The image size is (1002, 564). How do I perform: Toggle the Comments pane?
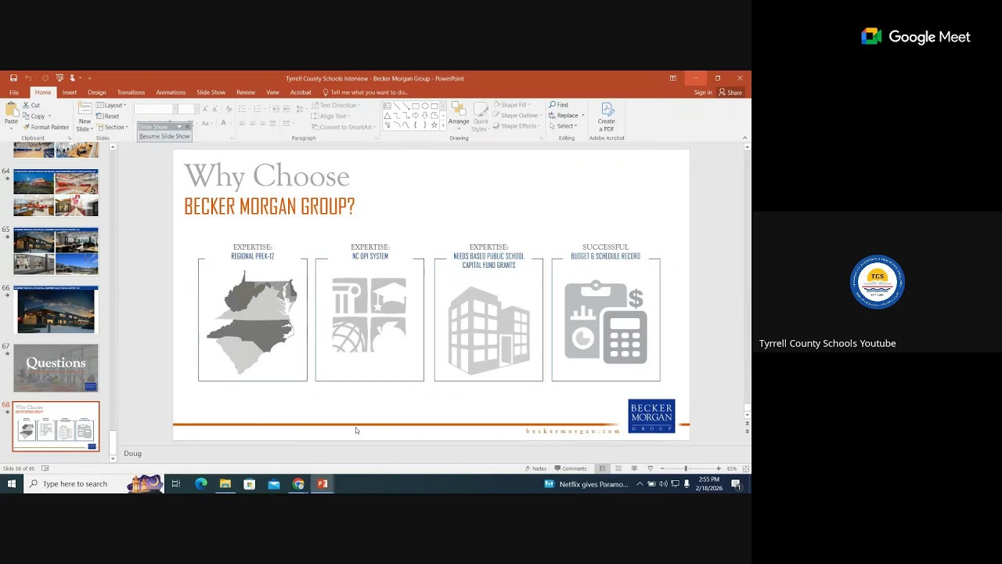coord(570,468)
